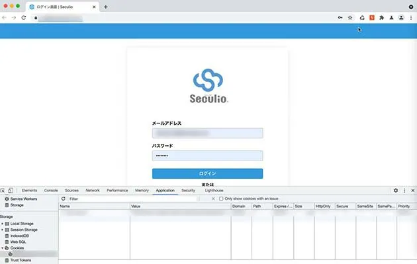Viewport: 417px width, 264px height.
Task: Sort cookies by the HttpOnly column
Action: (324, 206)
